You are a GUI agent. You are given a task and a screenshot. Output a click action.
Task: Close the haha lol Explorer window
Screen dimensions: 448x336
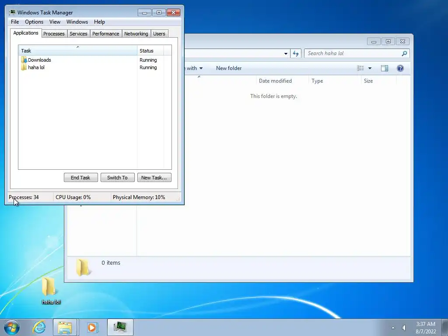(x=402, y=42)
